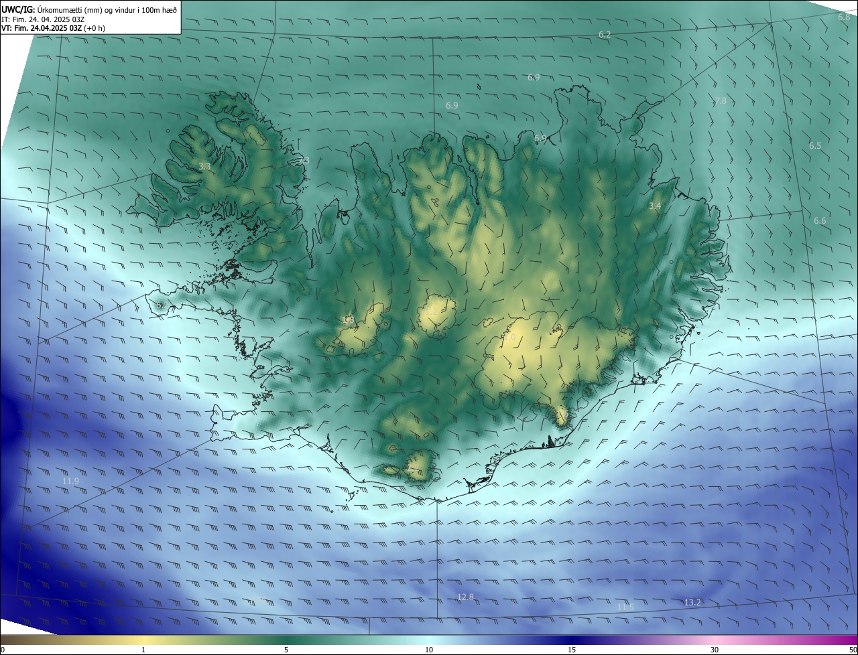Viewport: 858px width, 655px height.
Task: Click the 11.5 value label on map
Action: (x=625, y=607)
